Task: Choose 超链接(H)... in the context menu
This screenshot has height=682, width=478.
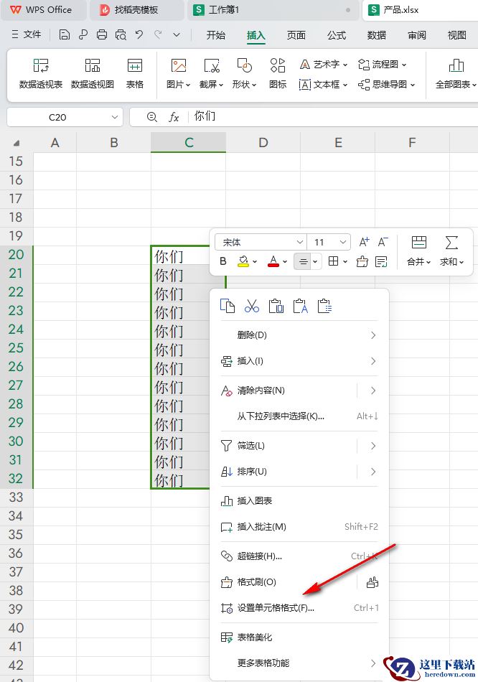Action: click(x=299, y=556)
